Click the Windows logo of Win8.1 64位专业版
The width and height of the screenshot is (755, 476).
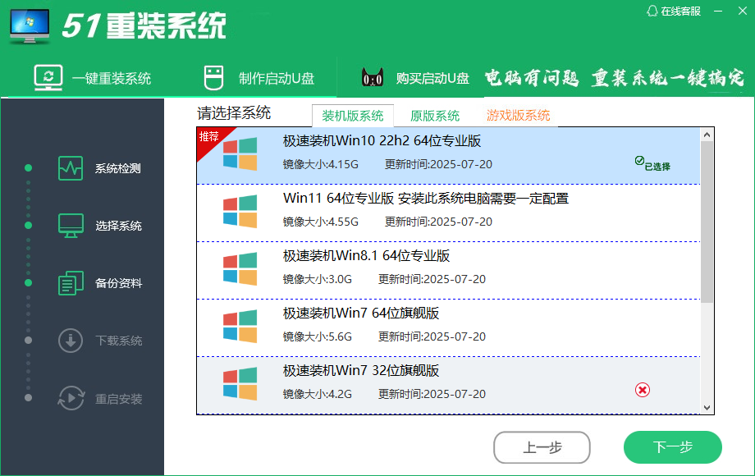[240, 269]
